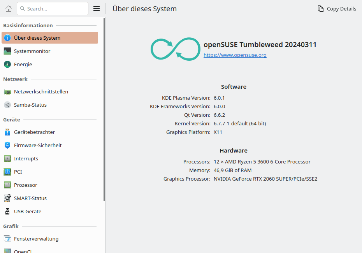The width and height of the screenshot is (362, 253).
Task: Select the Energie entry label
Action: tap(23, 64)
